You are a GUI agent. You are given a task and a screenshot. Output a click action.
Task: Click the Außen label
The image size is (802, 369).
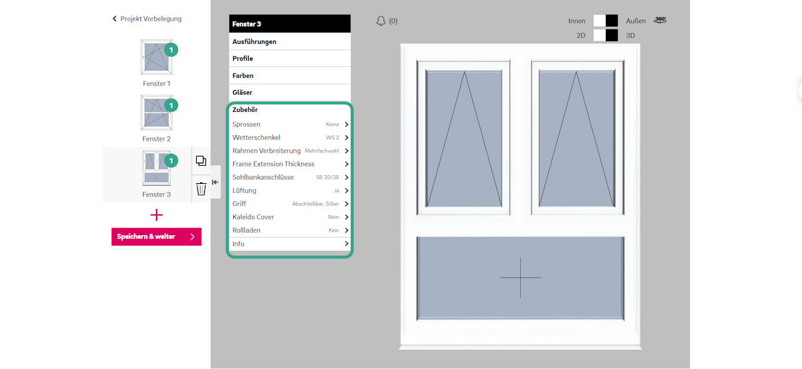coord(636,21)
